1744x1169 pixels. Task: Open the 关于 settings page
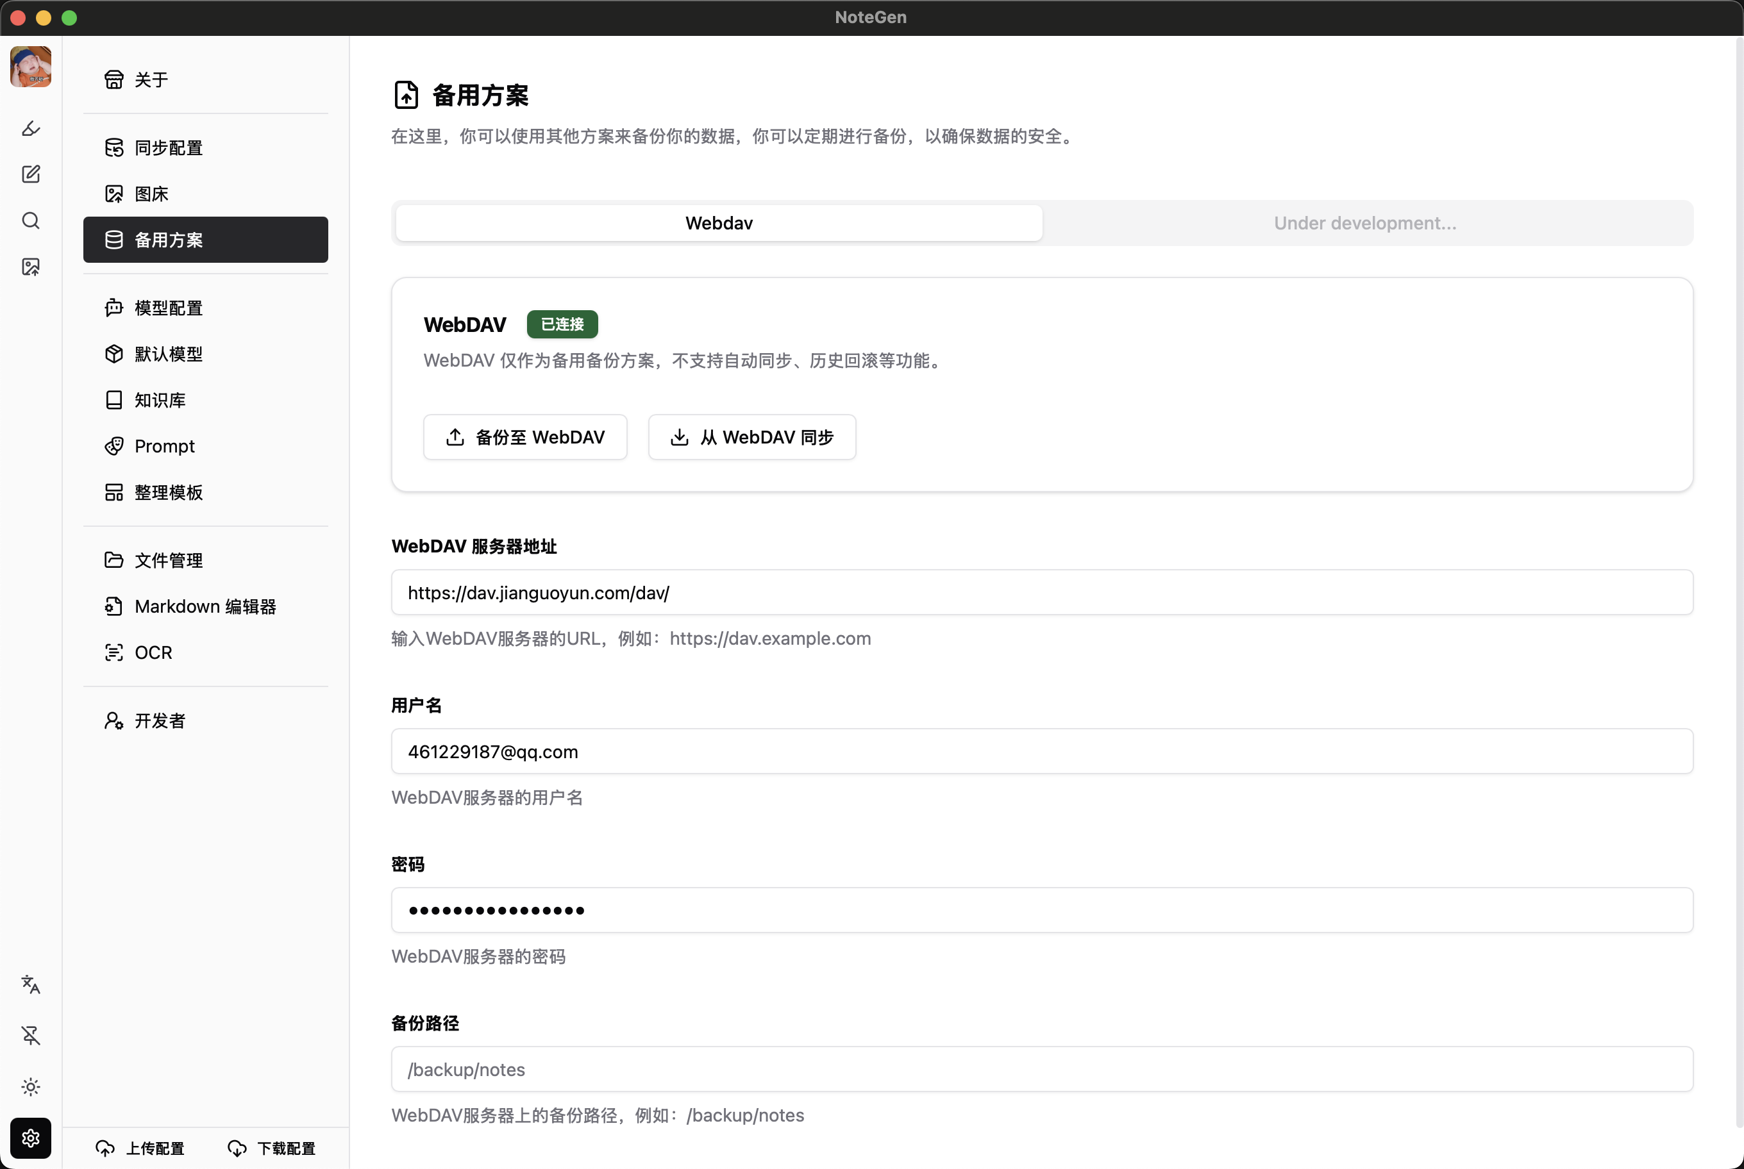pyautogui.click(x=205, y=79)
